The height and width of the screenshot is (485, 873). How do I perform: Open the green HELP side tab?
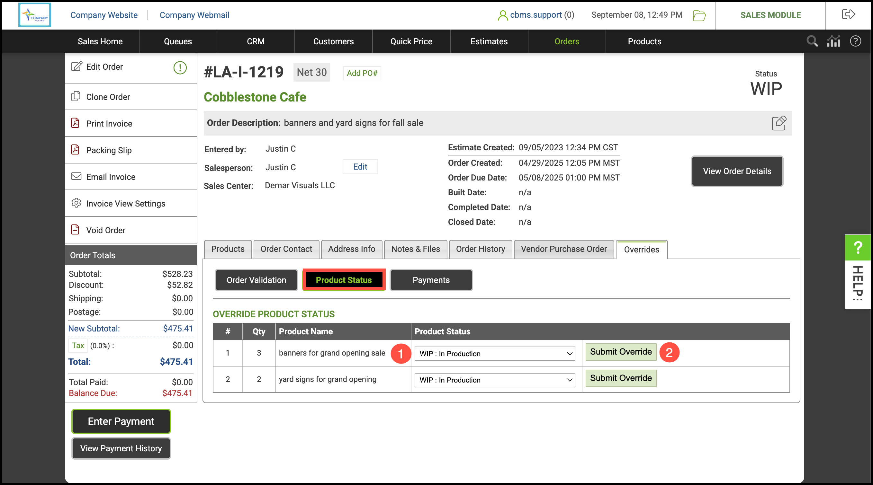(x=858, y=271)
